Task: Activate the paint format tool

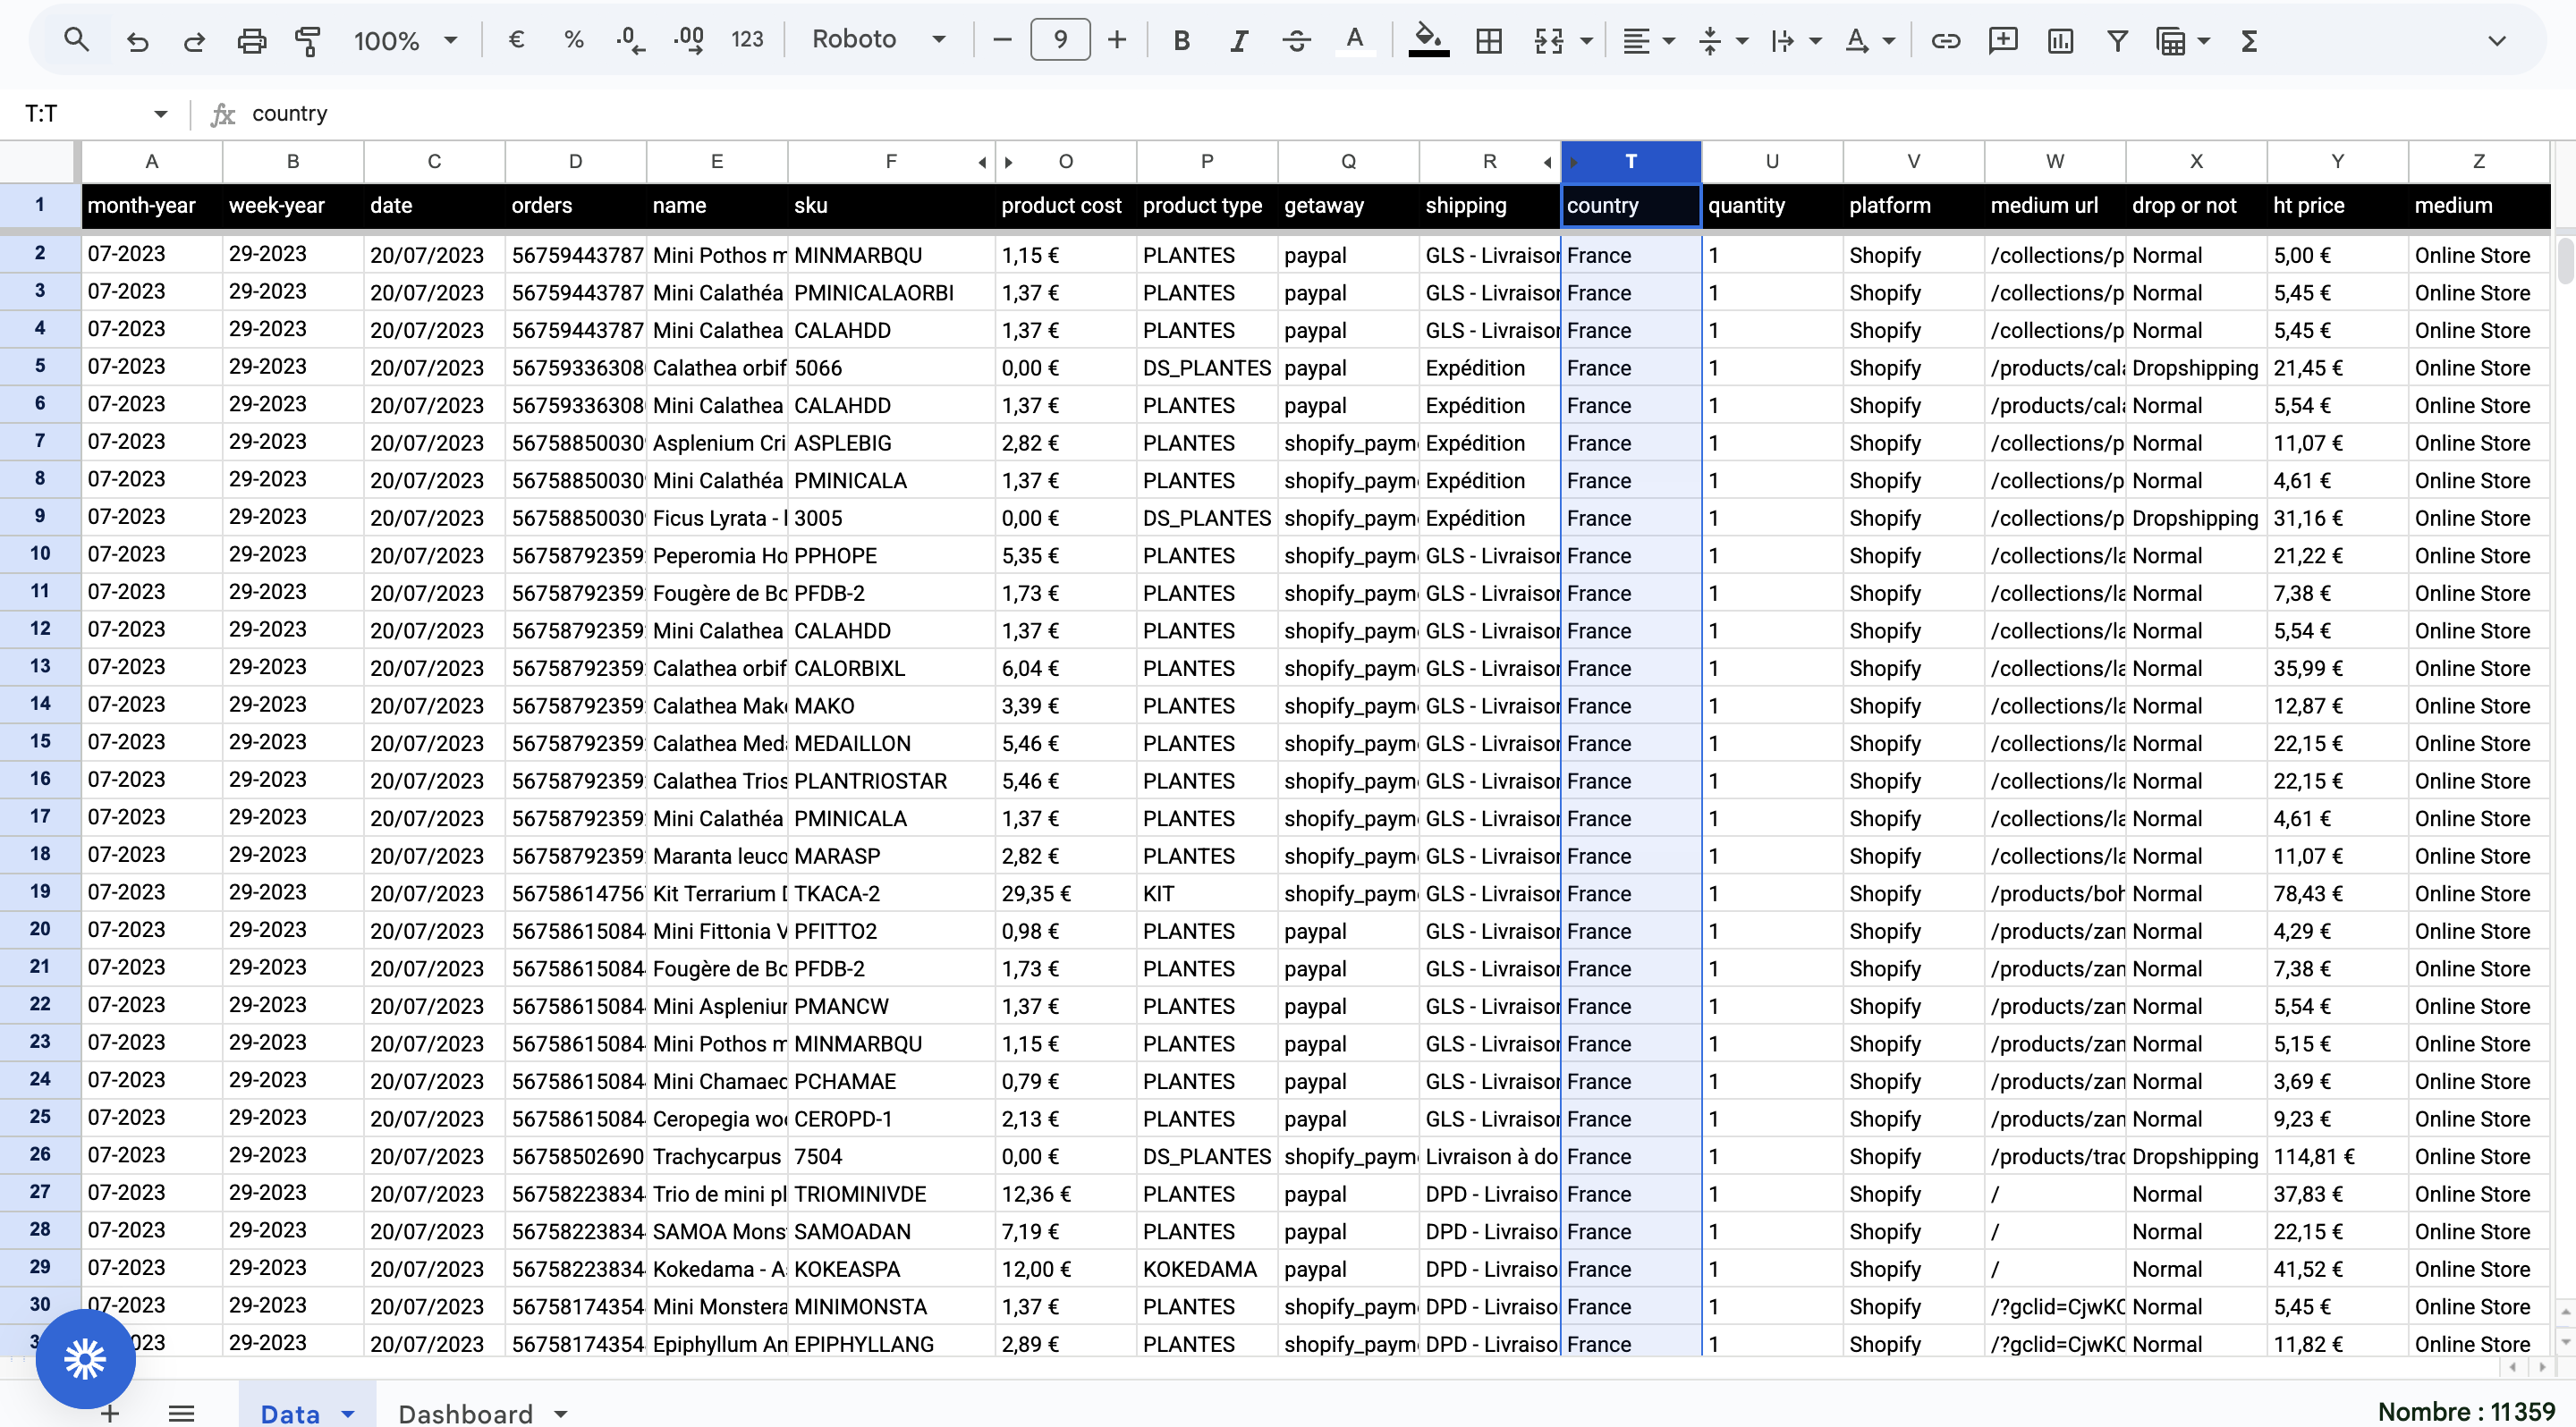Action: coord(307,41)
